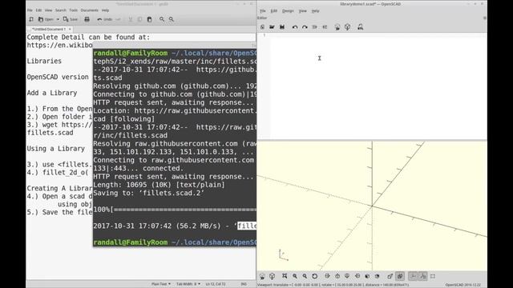Screen dimensions: 513x288
Task: Set Bottom view in OpenSCAD viewer
Action: (347, 276)
